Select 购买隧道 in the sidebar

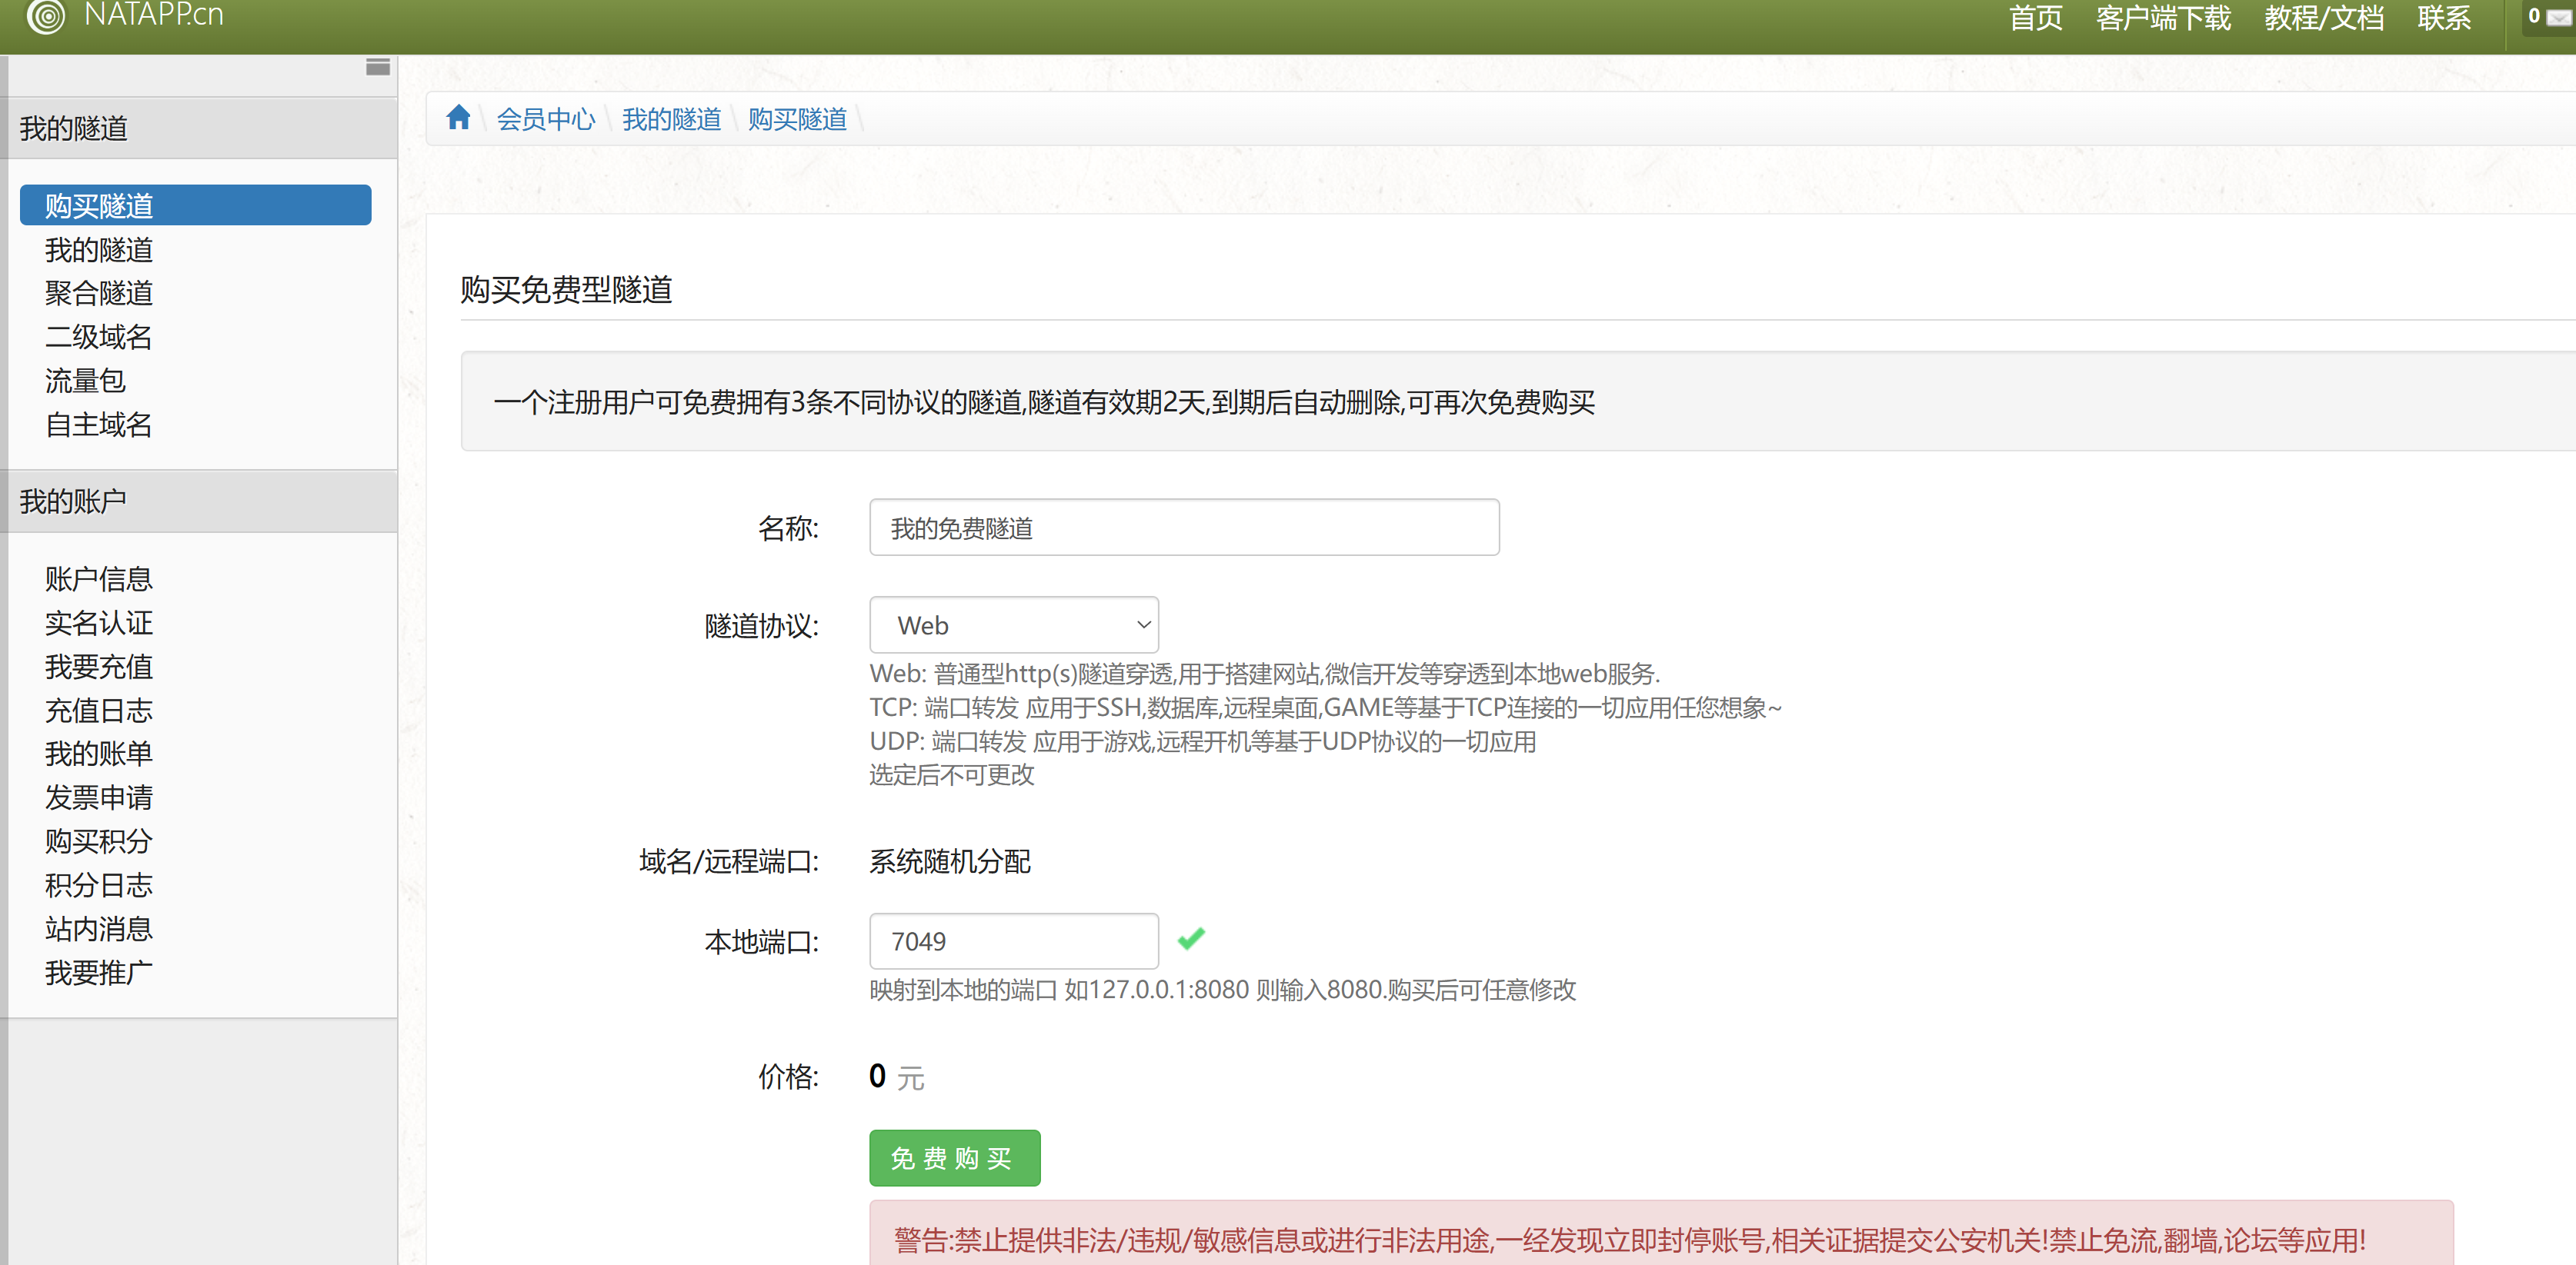(x=196, y=205)
